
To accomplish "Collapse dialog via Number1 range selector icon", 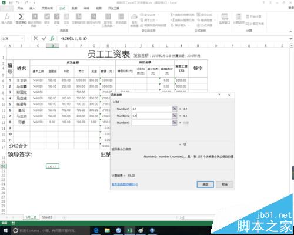I will click(174, 109).
